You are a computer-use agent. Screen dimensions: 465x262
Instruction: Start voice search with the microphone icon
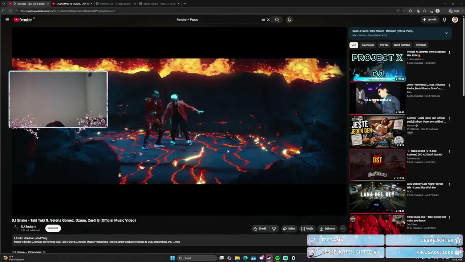289,20
